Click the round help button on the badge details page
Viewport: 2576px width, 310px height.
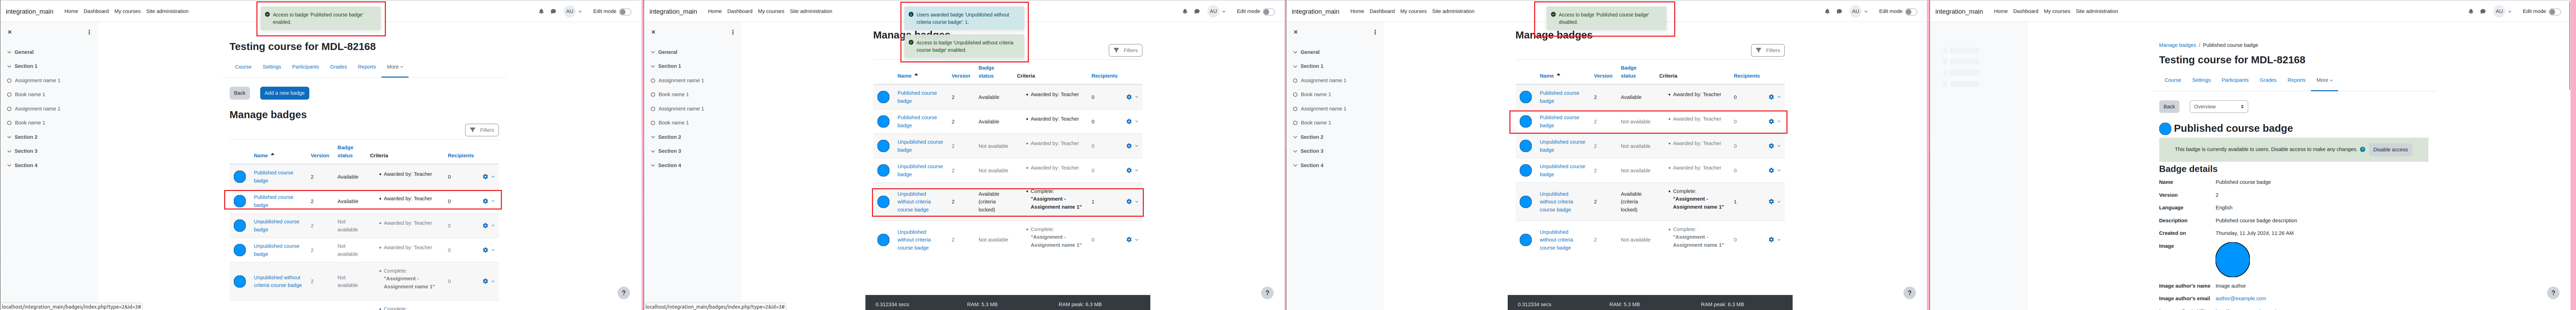click(x=2553, y=293)
